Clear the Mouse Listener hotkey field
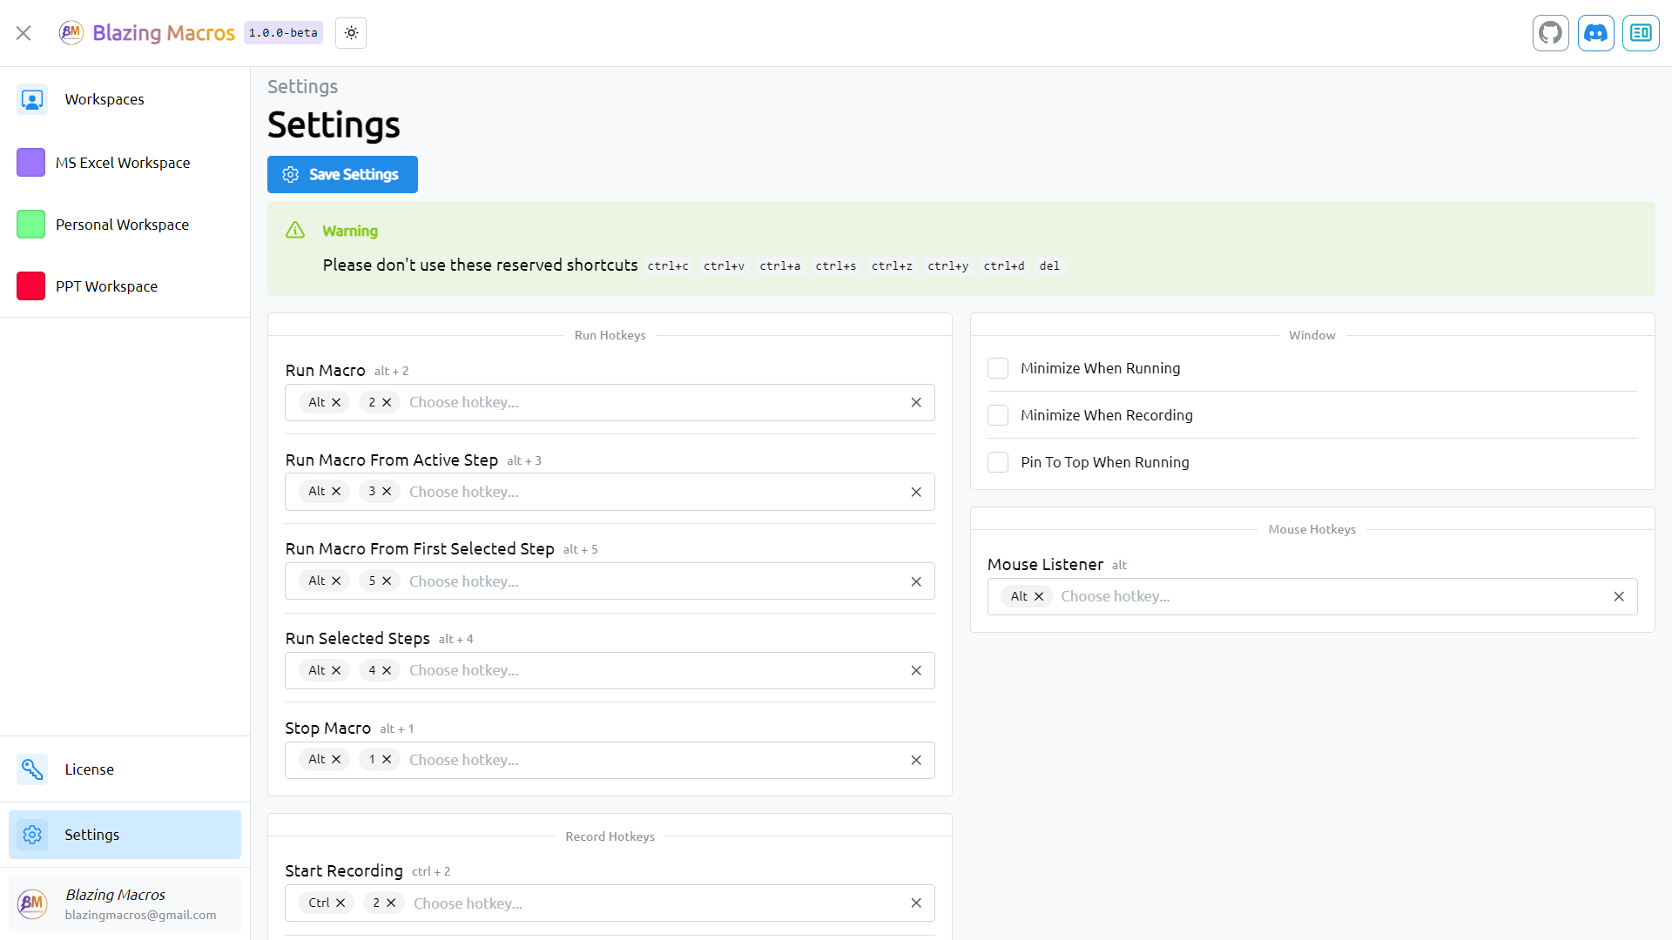1672x940 pixels. [1619, 596]
